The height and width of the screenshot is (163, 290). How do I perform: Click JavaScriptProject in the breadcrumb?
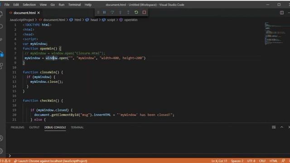point(22,20)
